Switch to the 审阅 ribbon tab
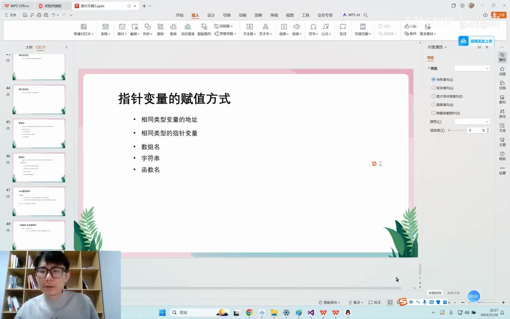The image size is (510, 319). click(x=274, y=15)
